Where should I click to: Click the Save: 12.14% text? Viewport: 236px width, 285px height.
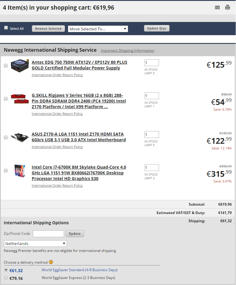point(222,148)
